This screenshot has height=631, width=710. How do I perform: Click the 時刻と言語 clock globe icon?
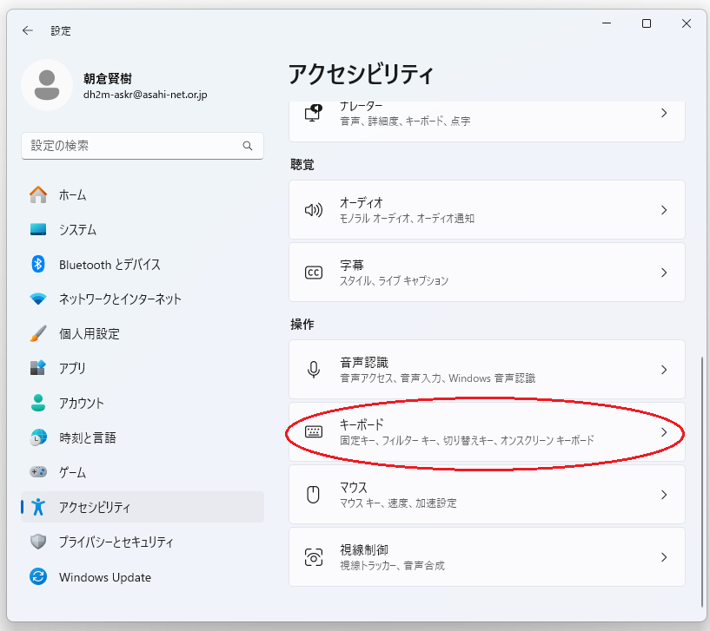(x=38, y=437)
